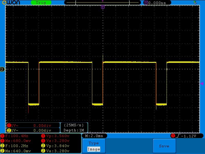Click channel 2 Va:3.280v measurement
Viewport: 205px width, 154px height.
(58, 151)
